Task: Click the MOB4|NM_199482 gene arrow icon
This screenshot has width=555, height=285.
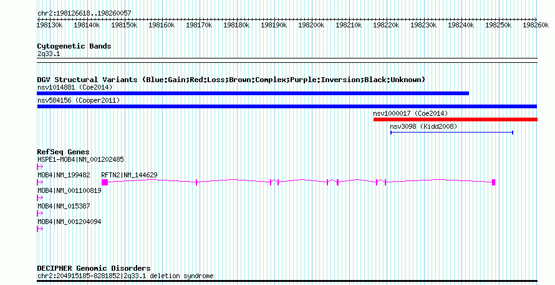Action: [40, 182]
